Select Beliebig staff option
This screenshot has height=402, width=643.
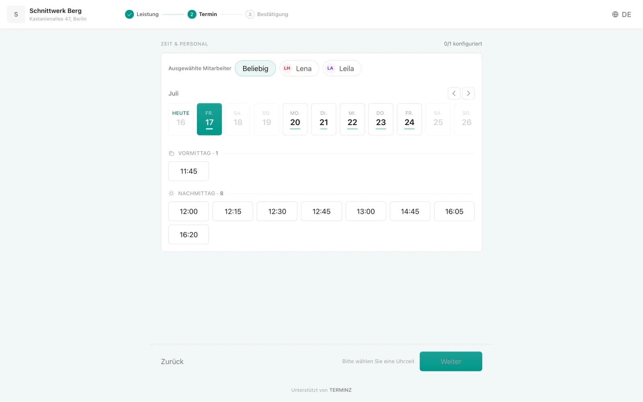click(255, 68)
